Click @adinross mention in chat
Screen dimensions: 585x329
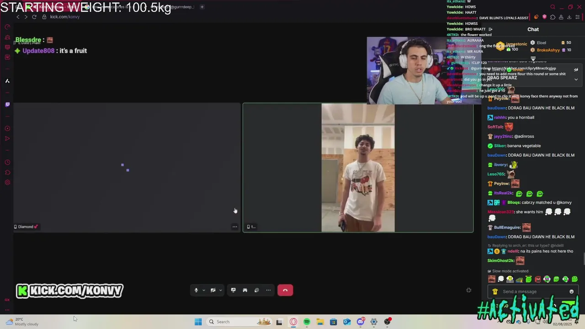pos(524,136)
